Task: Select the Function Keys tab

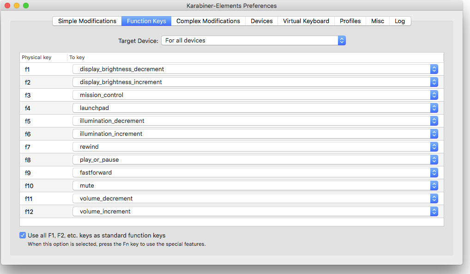Action: point(146,21)
